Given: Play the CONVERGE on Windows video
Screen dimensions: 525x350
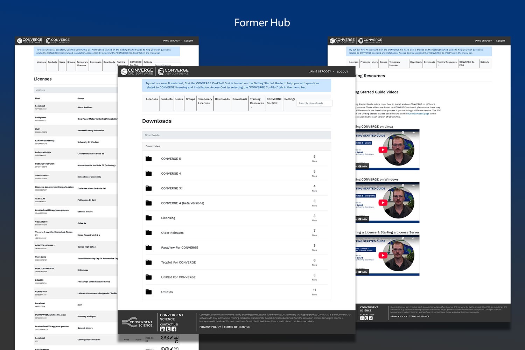Looking at the screenshot, I should tap(383, 203).
